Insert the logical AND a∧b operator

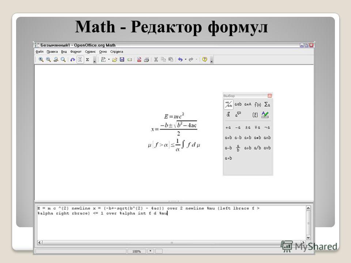click(267, 138)
